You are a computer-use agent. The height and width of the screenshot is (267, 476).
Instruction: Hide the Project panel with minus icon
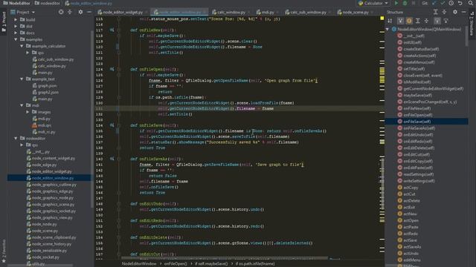tap(89, 12)
